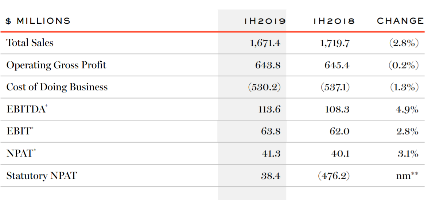Image resolution: width=439 pixels, height=200 pixels.
Task: Select the nm** change footnote marker
Action: pos(407,176)
